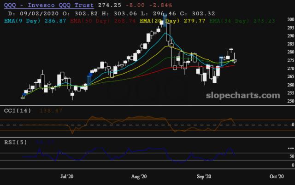Select the 285 price axis label

(291, 44)
